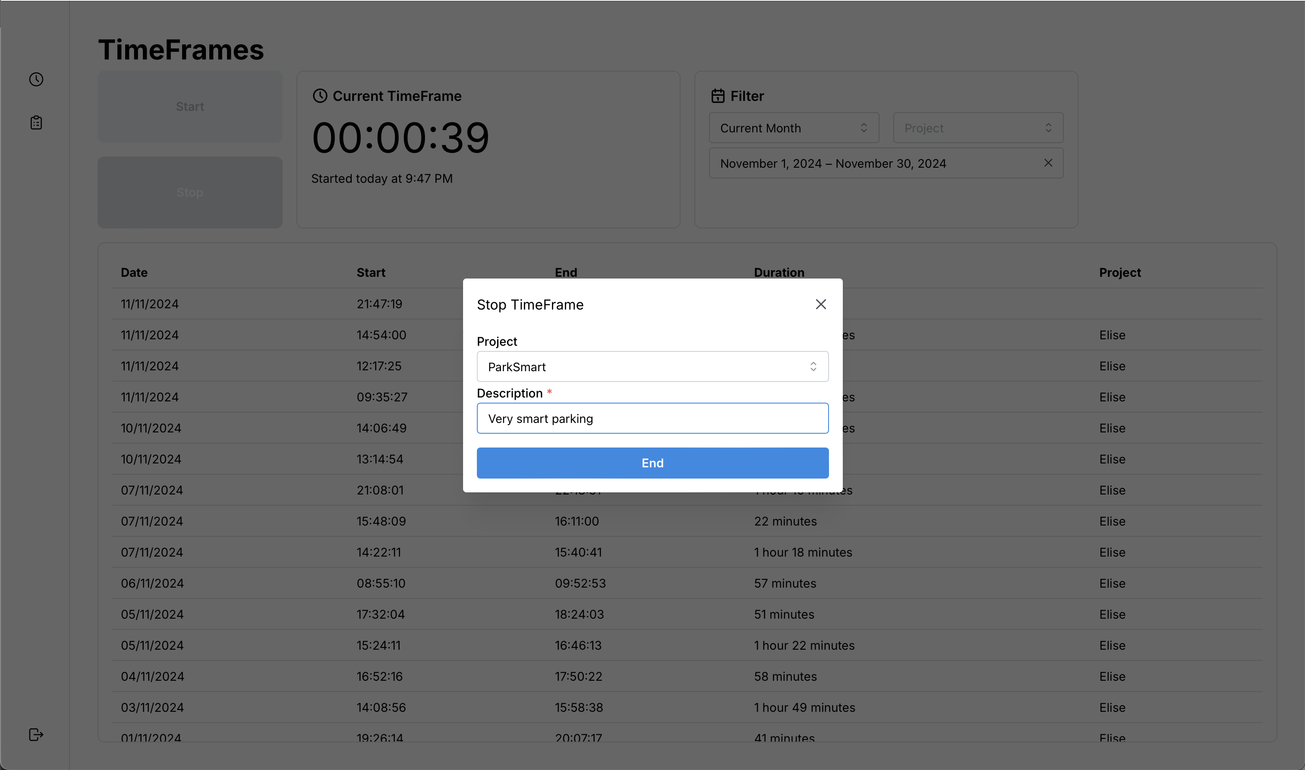Viewport: 1305px width, 770px height.
Task: Focus the Description input field
Action: 652,419
